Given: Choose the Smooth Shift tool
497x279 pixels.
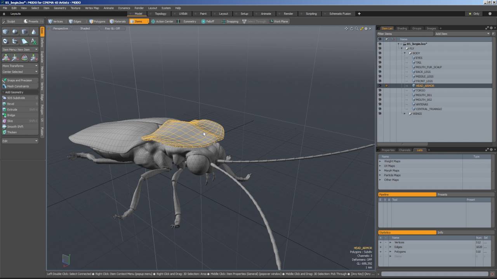Looking at the screenshot, I should pyautogui.click(x=20, y=127).
